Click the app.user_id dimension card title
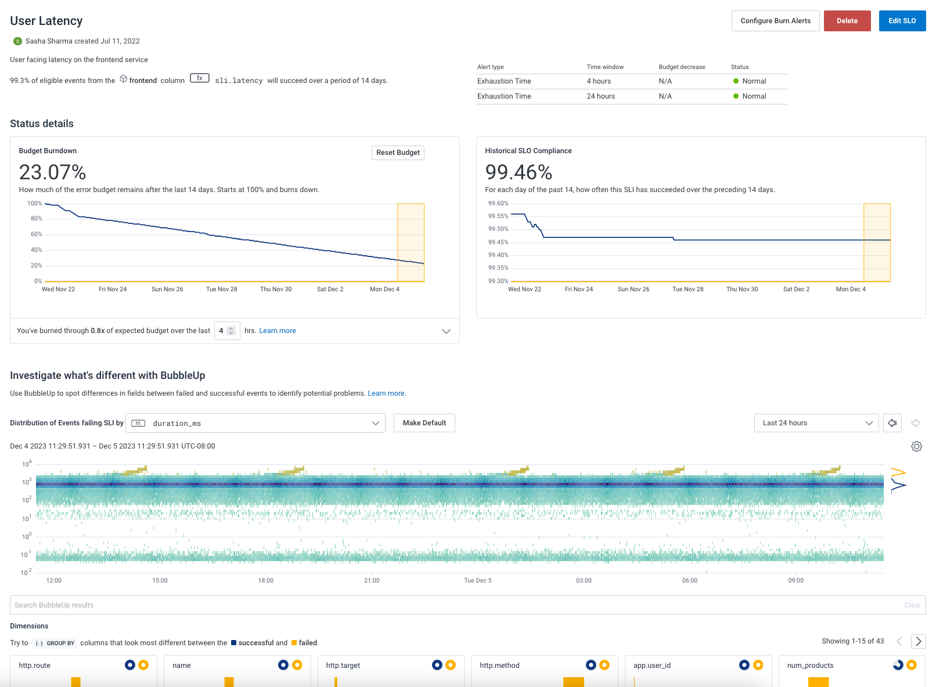Viewport: 936px width, 687px height. tap(652, 666)
